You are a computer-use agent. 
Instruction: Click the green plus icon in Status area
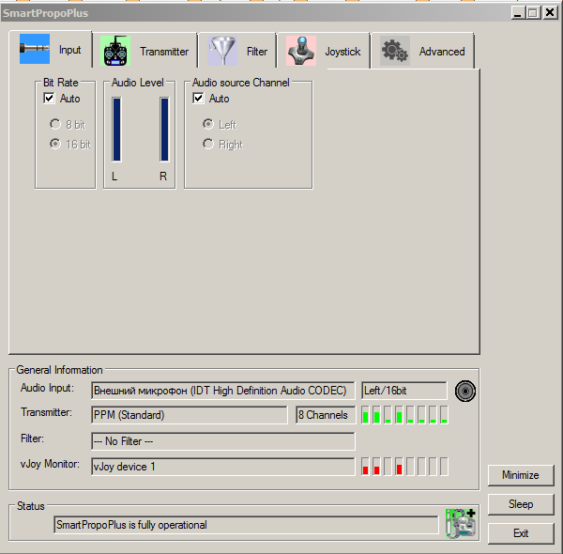tap(460, 523)
